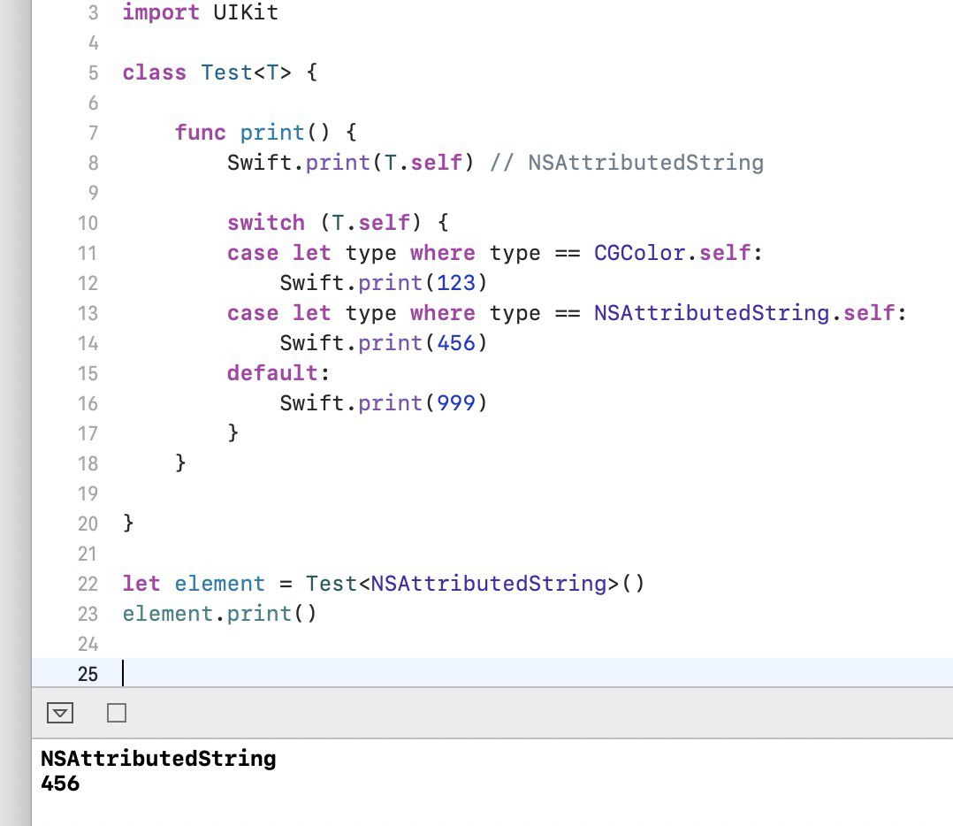953x826 pixels.
Task: Click 'element.print()' on line 23
Action: coord(219,614)
